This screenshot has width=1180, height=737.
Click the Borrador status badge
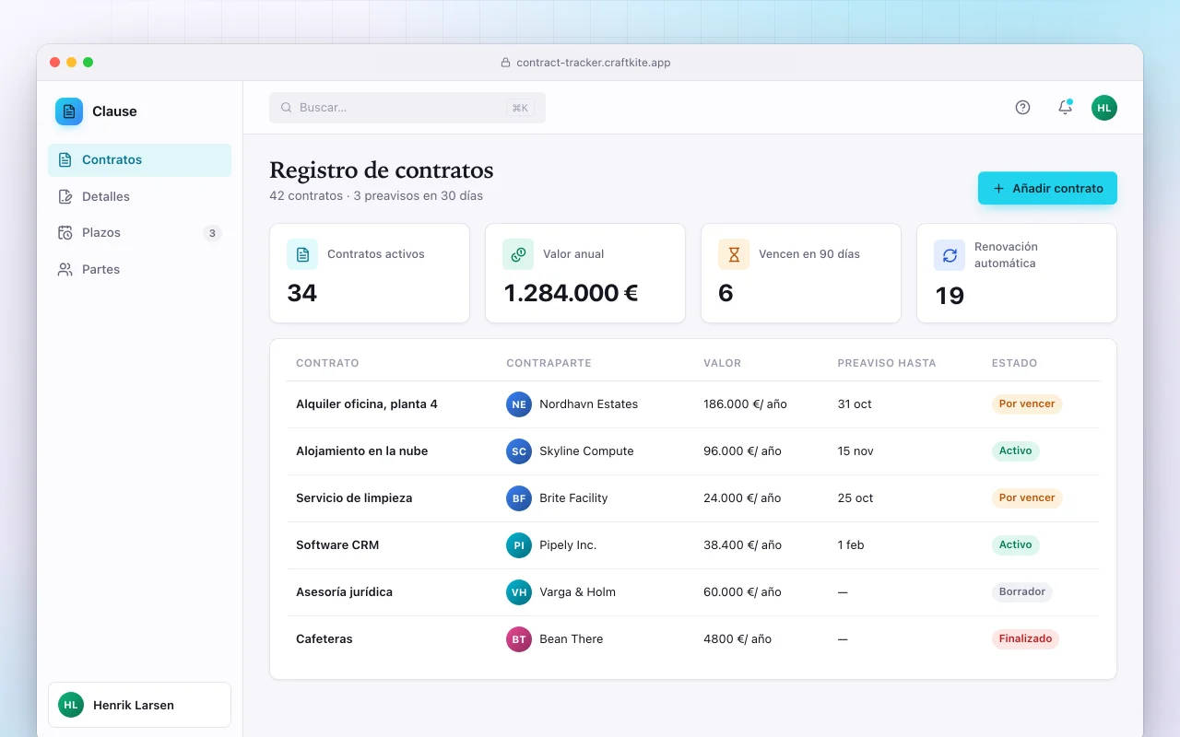pyautogui.click(x=1022, y=592)
